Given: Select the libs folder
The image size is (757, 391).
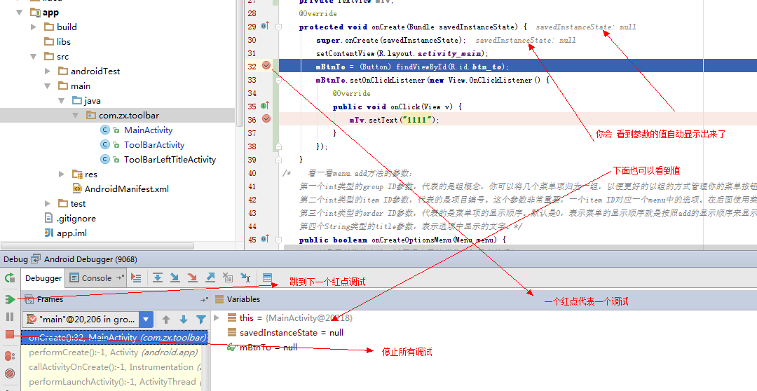Looking at the screenshot, I should (64, 41).
